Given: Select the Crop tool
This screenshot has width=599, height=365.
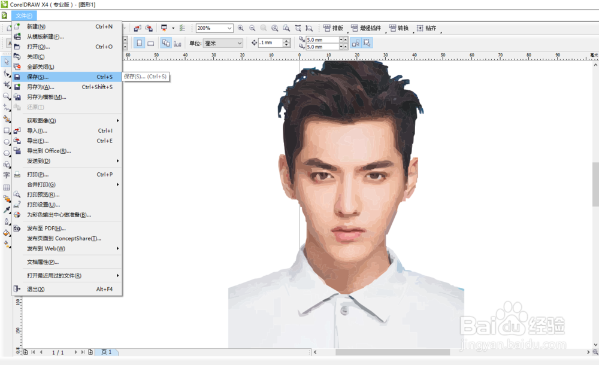Looking at the screenshot, I should (7, 85).
